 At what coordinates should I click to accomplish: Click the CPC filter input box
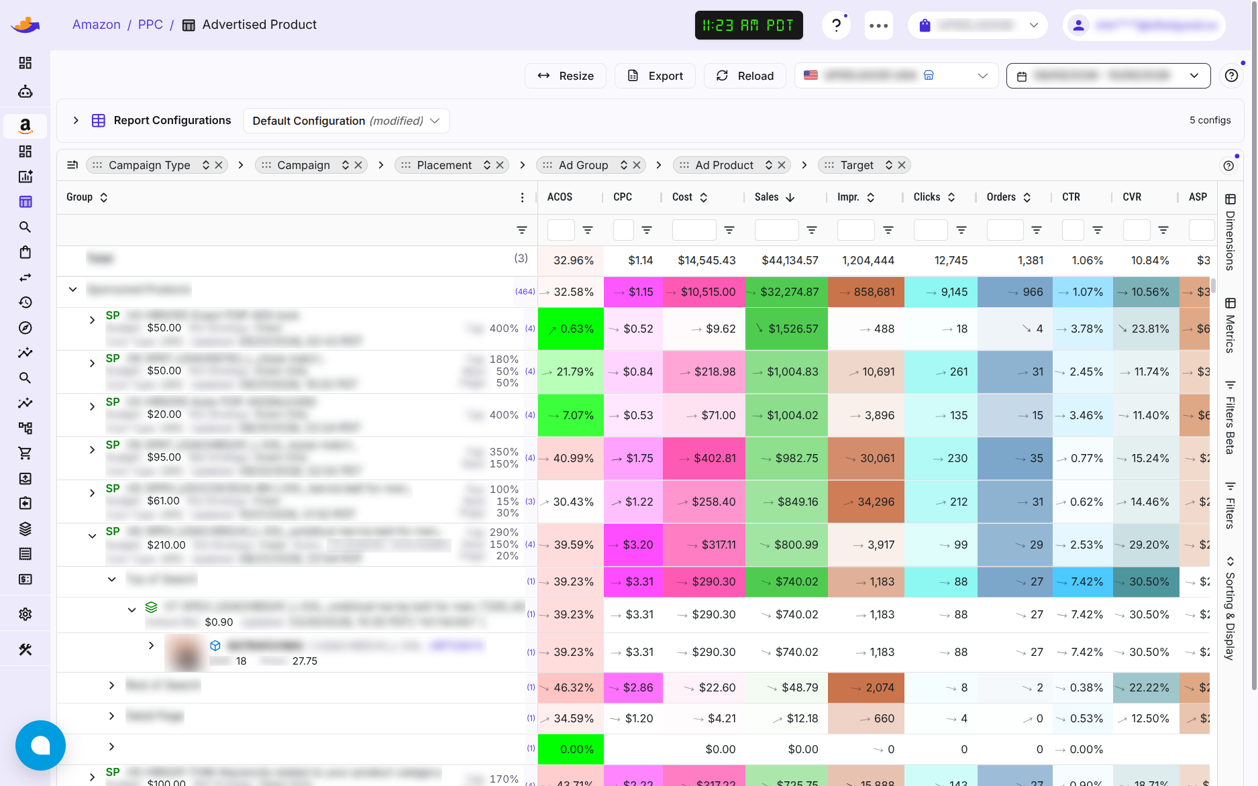(x=623, y=230)
